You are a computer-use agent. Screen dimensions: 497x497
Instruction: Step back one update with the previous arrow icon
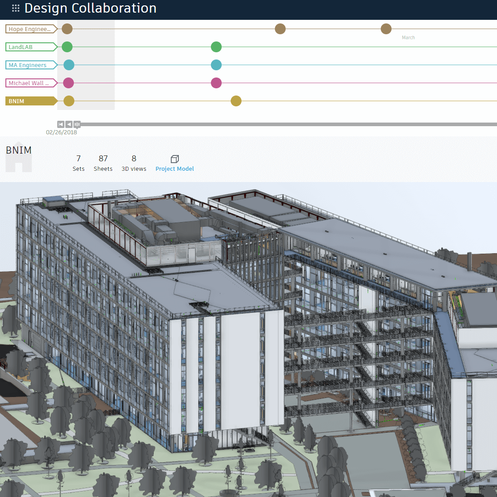coord(68,124)
